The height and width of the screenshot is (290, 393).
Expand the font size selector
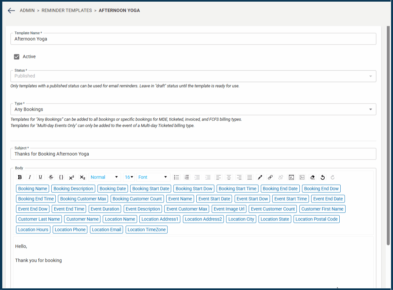pyautogui.click(x=129, y=177)
